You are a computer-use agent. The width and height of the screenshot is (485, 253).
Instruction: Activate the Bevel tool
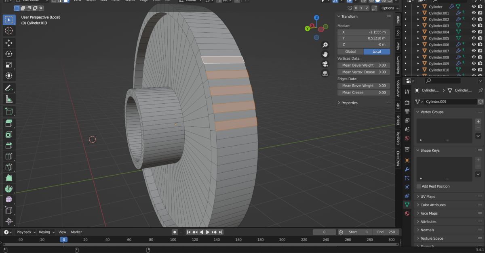tap(9, 145)
